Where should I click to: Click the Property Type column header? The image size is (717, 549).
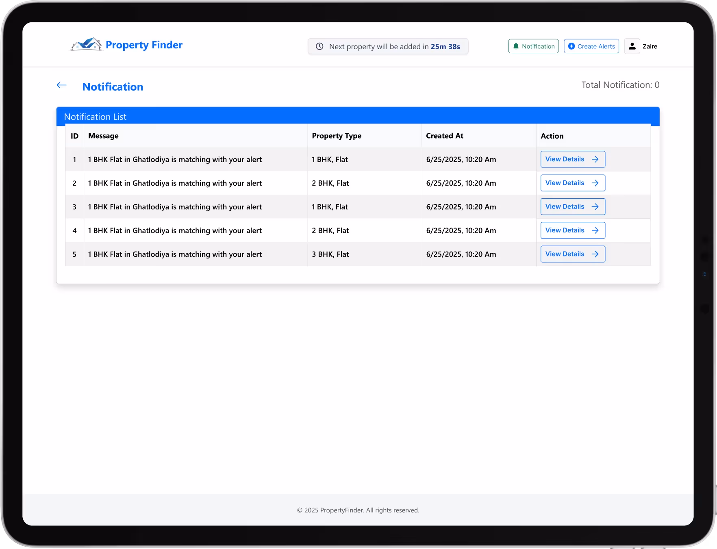(x=337, y=136)
